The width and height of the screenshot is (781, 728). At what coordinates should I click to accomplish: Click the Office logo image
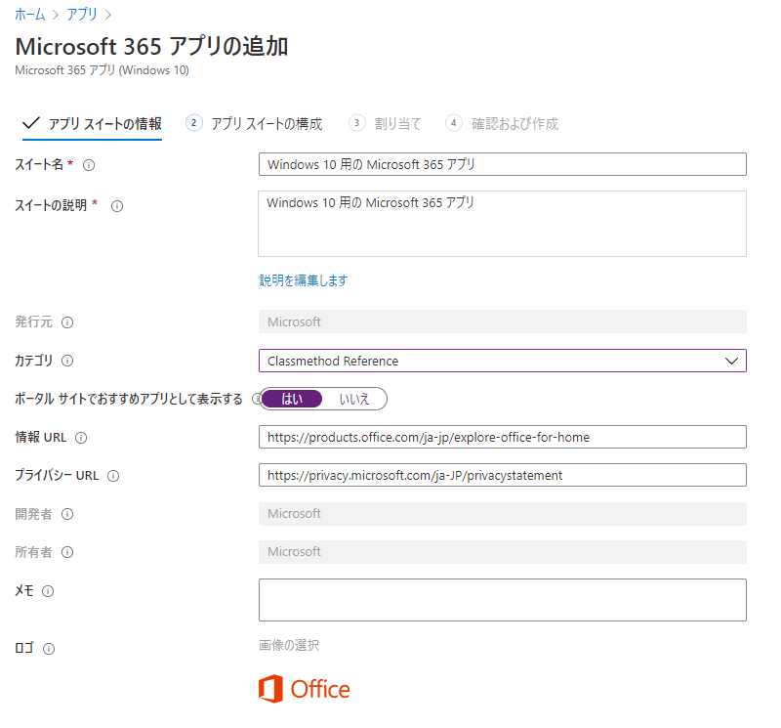(304, 689)
